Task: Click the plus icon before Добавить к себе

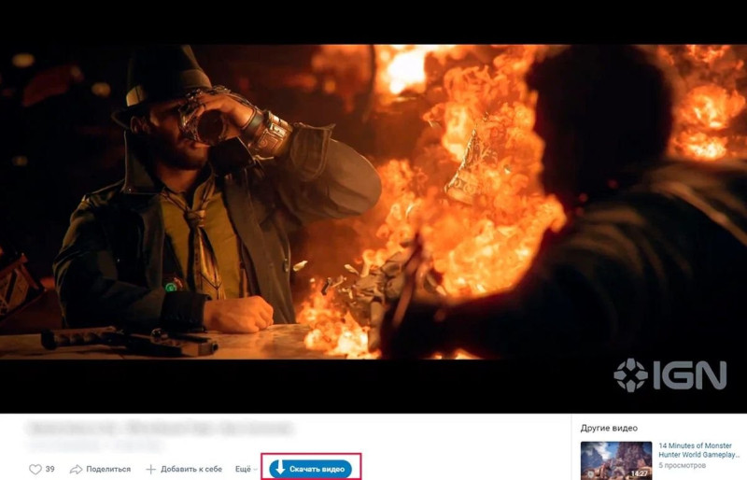Action: point(150,470)
